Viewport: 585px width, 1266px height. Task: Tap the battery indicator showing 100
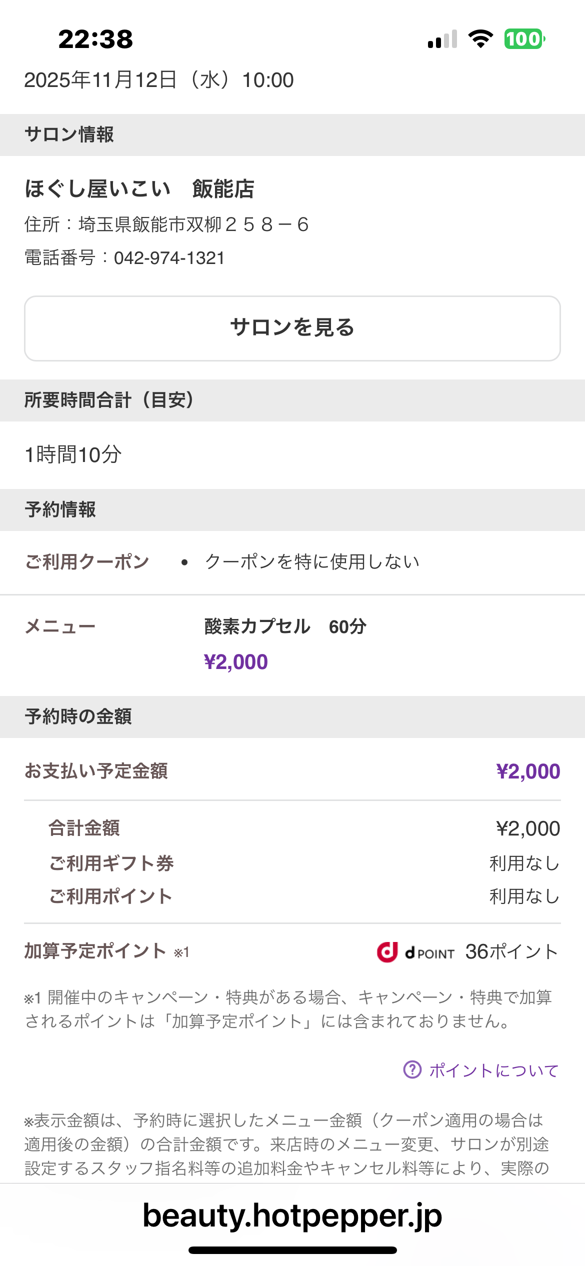(x=524, y=39)
